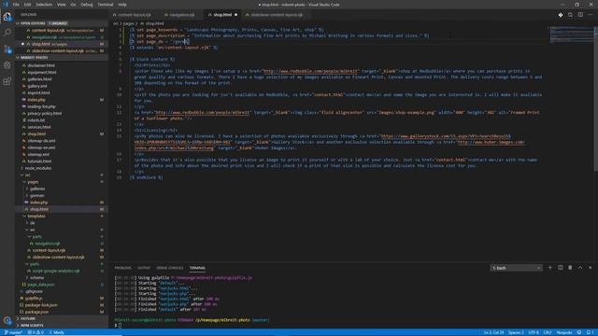The height and width of the screenshot is (336, 598).
Task: Click the unsaved dot on shop.html tab
Action: tap(235, 15)
